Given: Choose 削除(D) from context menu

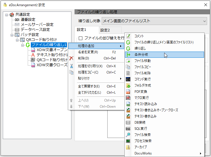Looking at the screenshot, I should tap(96, 58).
